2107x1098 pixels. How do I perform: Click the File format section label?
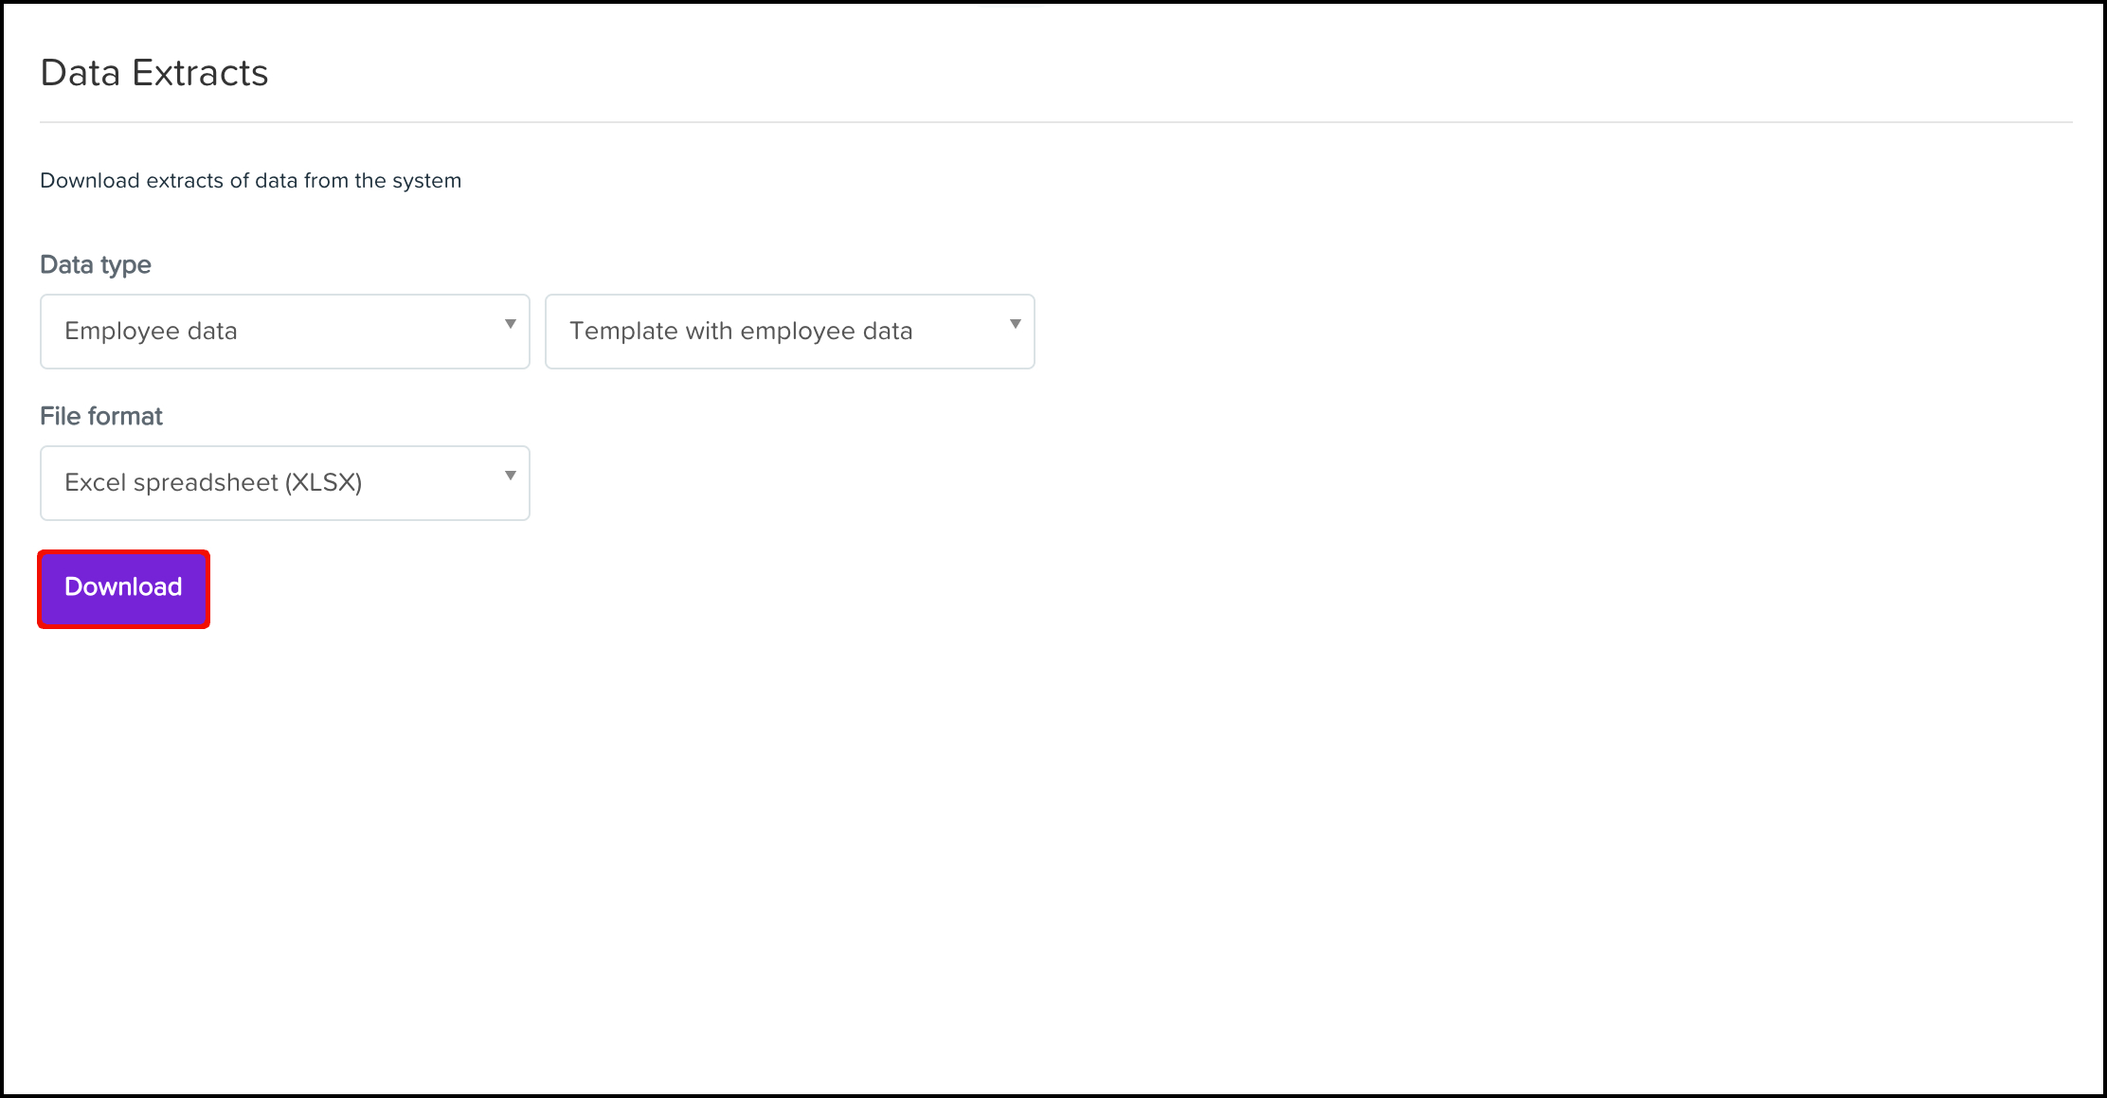(100, 415)
